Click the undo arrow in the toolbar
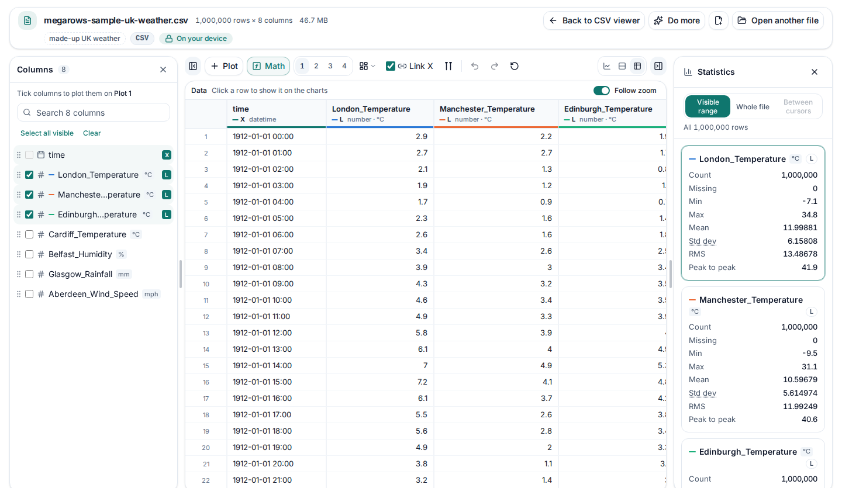The width and height of the screenshot is (842, 488). (475, 66)
